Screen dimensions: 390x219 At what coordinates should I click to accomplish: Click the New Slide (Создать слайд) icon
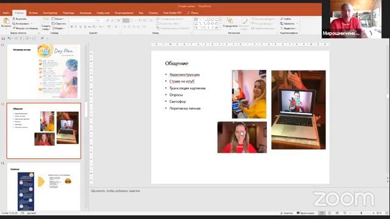point(46,21)
